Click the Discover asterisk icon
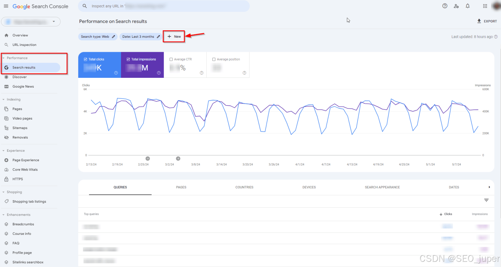 pyautogui.click(x=6, y=77)
